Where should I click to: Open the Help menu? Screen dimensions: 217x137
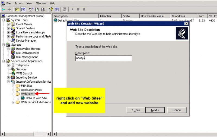coord(53,3)
